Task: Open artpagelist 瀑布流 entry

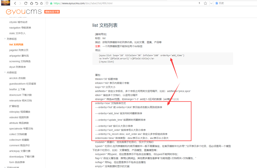Action: pyautogui.click(x=19, y=56)
